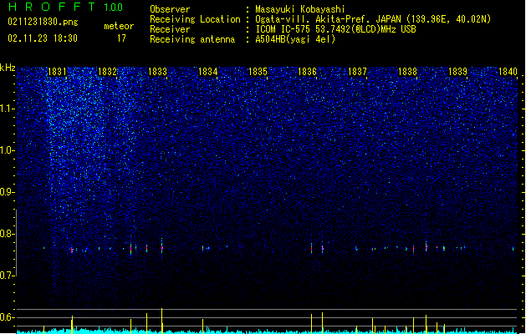Click the 1840 time axis marker

pyautogui.click(x=508, y=72)
